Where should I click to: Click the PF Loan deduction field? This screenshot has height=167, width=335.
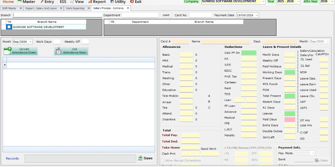tap(249, 106)
